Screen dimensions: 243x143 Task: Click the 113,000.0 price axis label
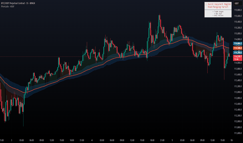click(x=238, y=92)
